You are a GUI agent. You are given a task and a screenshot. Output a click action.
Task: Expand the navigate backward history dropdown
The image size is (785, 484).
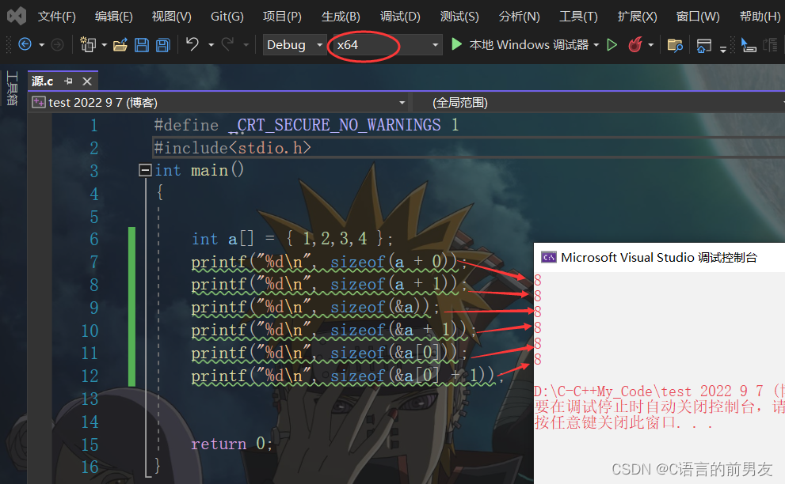[x=42, y=45]
